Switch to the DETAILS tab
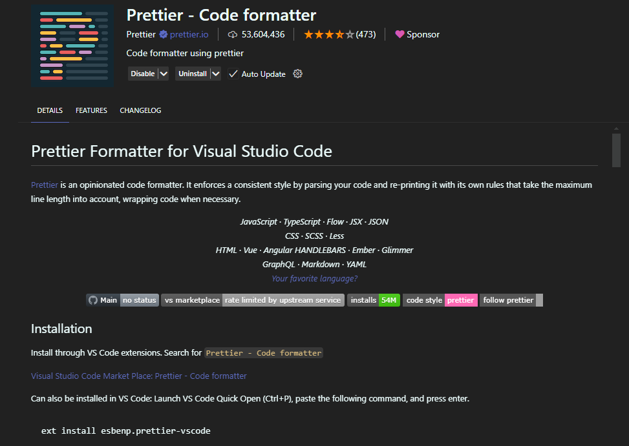 click(x=50, y=110)
